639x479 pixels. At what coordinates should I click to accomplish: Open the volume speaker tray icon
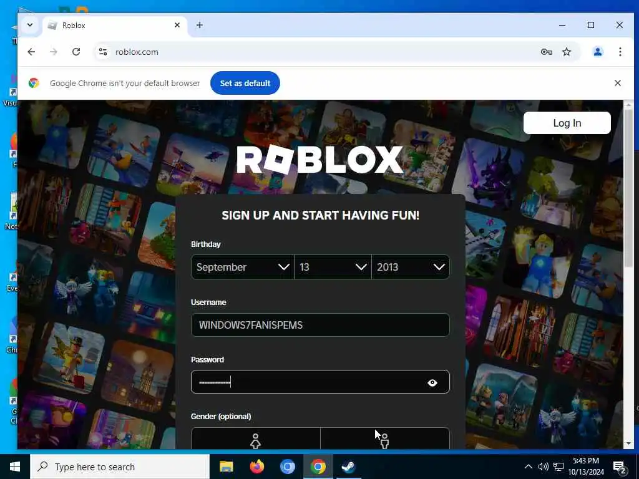[x=544, y=467]
